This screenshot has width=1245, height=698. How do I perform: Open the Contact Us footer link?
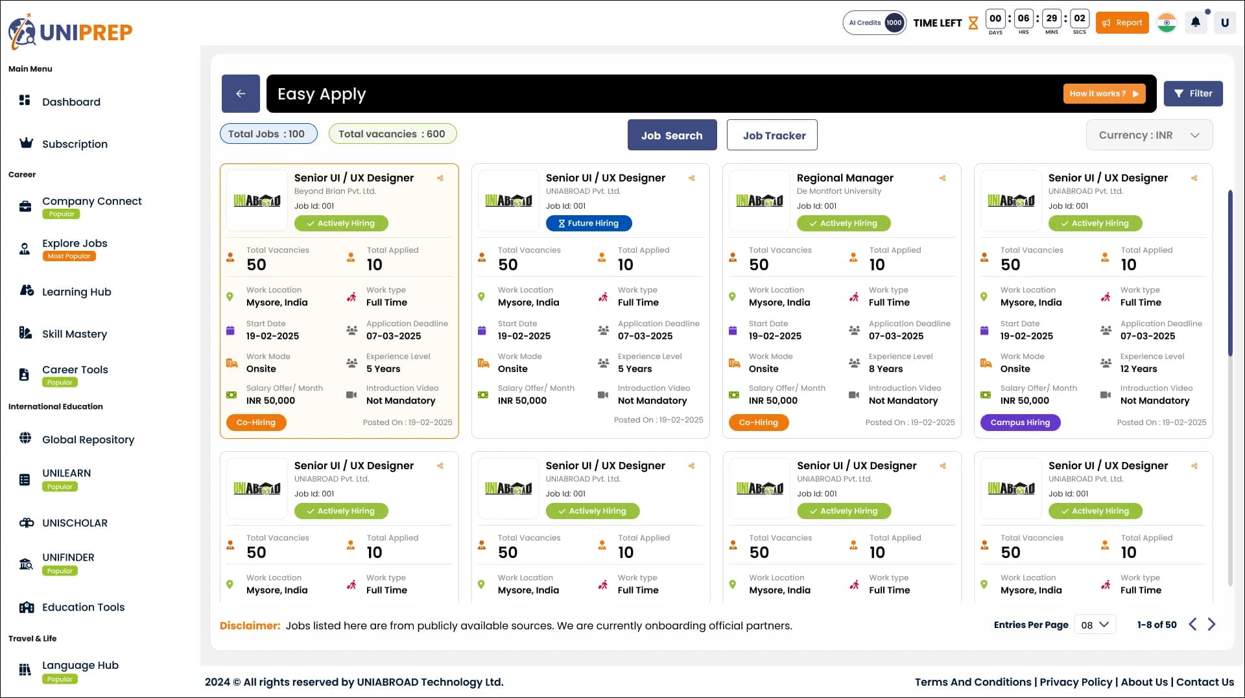point(1205,682)
